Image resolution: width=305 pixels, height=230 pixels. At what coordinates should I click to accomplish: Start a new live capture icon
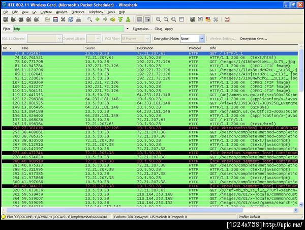coord(21,19)
